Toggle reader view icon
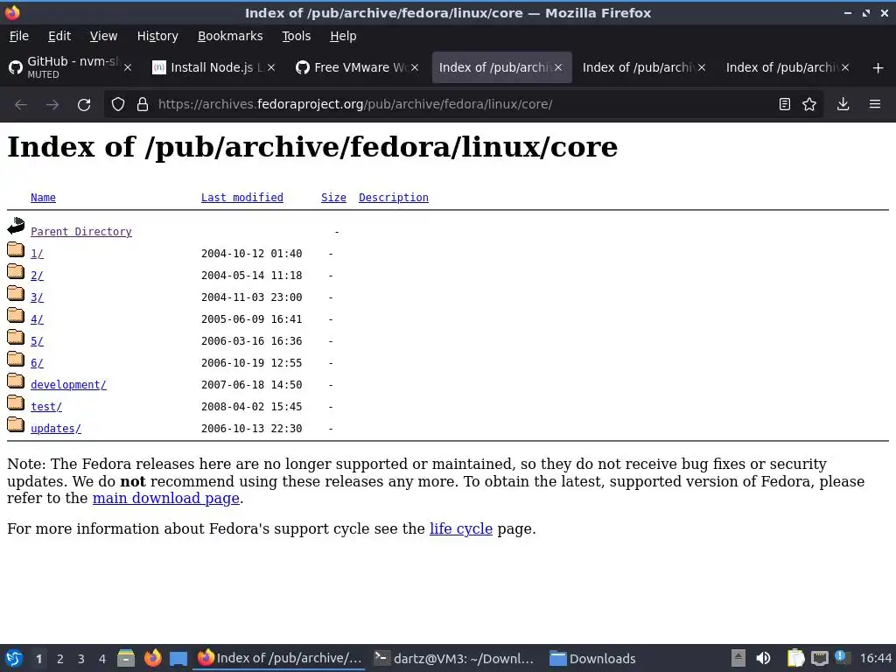Screen dimensions: 896x672 785,104
